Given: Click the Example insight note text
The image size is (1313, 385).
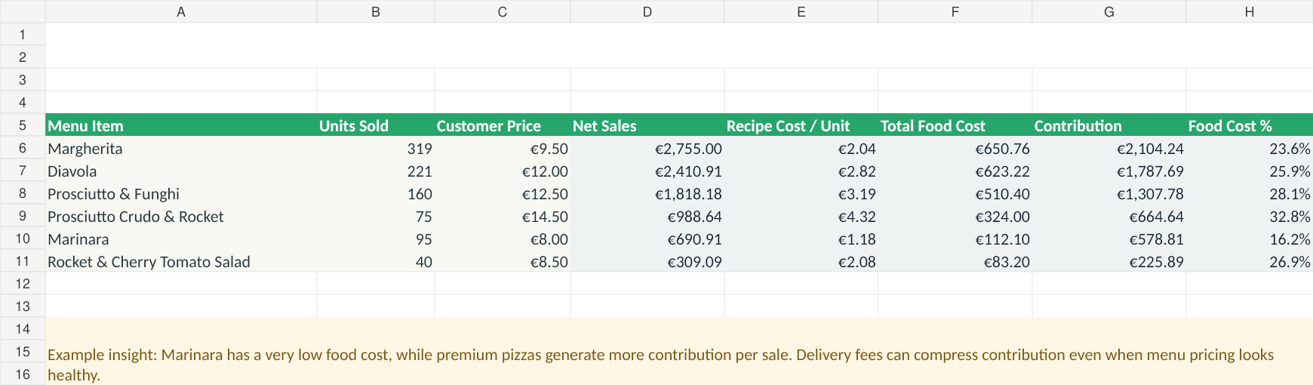Looking at the screenshot, I should coord(660,365).
